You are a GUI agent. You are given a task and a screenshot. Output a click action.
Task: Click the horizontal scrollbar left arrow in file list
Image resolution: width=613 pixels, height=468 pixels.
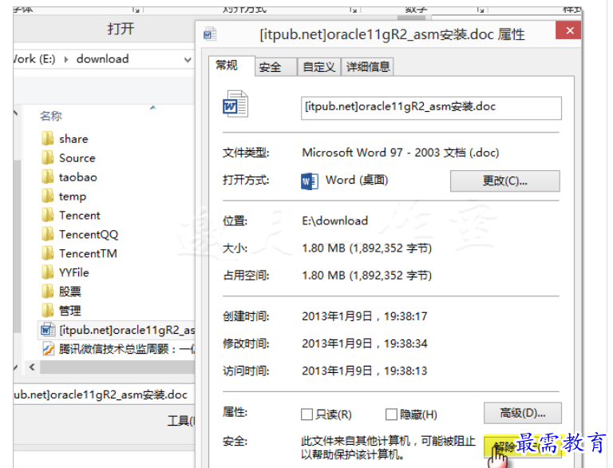pos(32,367)
